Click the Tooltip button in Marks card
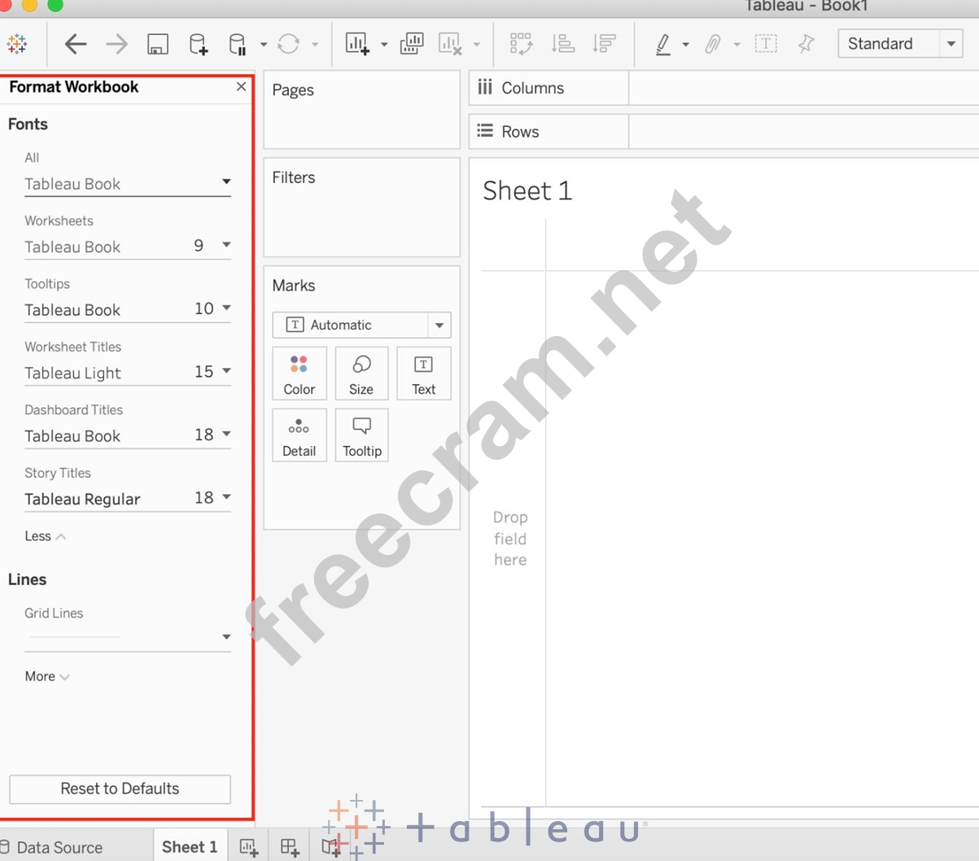 pyautogui.click(x=361, y=436)
